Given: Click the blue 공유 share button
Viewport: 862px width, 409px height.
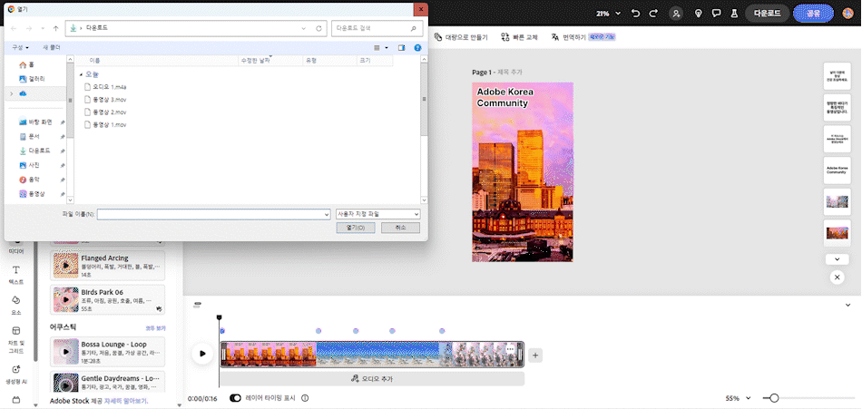Looking at the screenshot, I should click(814, 14).
